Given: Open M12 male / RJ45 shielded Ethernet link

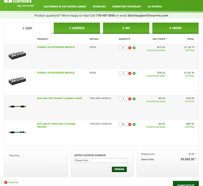Looking at the screenshot, I should coord(56,125).
